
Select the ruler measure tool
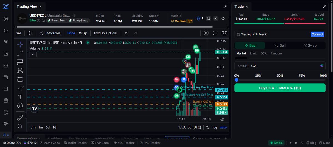click(x=20, y=118)
